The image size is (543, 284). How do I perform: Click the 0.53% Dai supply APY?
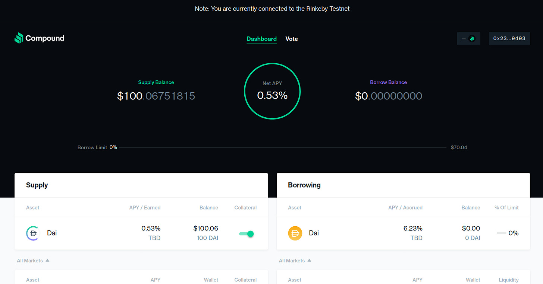point(151,228)
